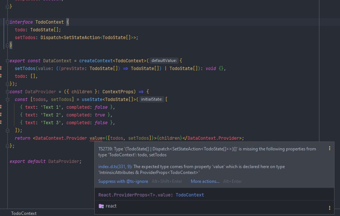Collapse the interface TodoContext block
The height and width of the screenshot is (216, 340).
point(7,22)
